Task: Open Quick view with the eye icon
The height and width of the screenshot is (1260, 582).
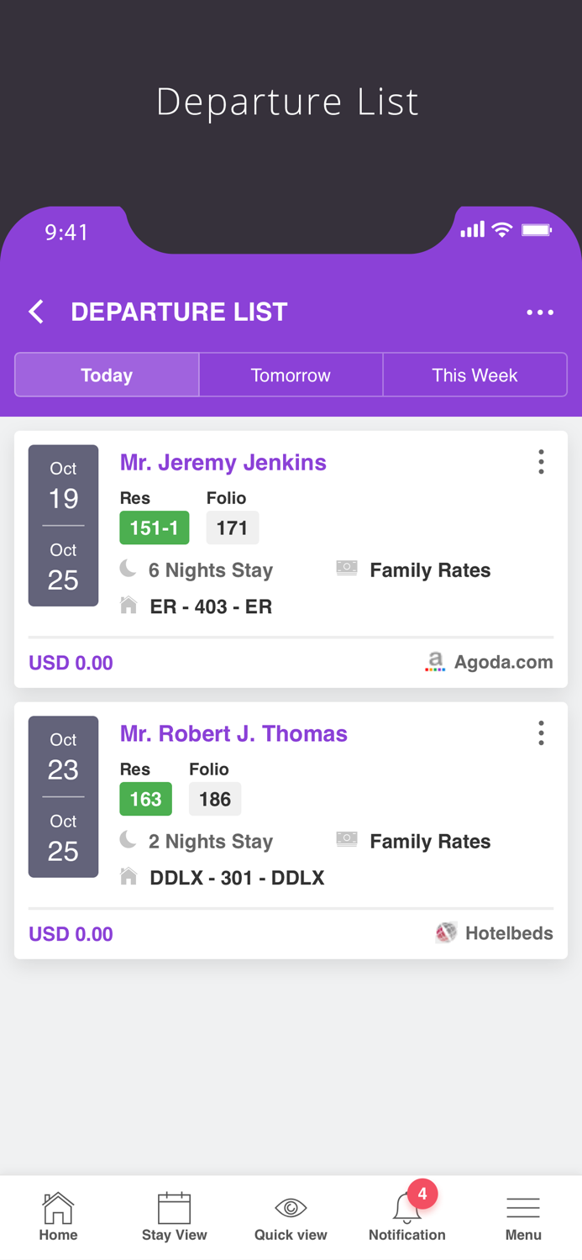Action: 291,1207
